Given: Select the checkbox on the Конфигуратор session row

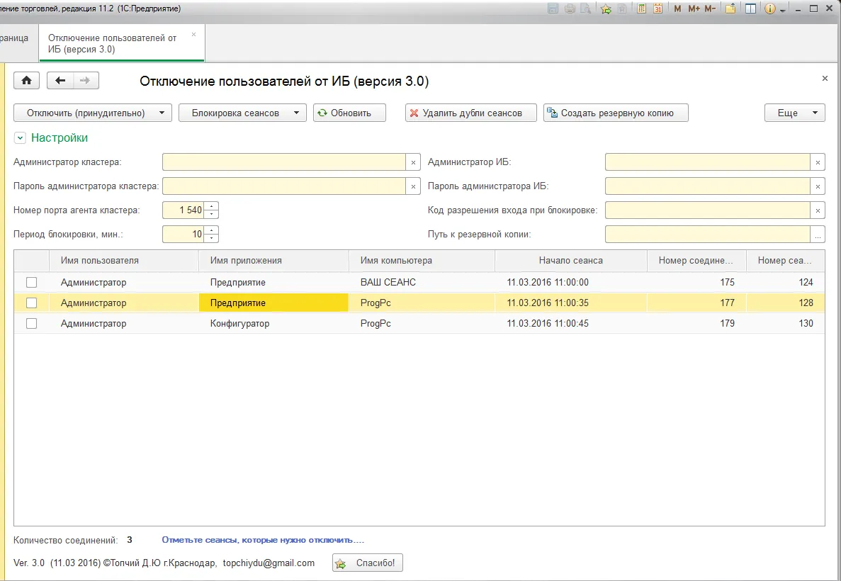Looking at the screenshot, I should point(32,324).
